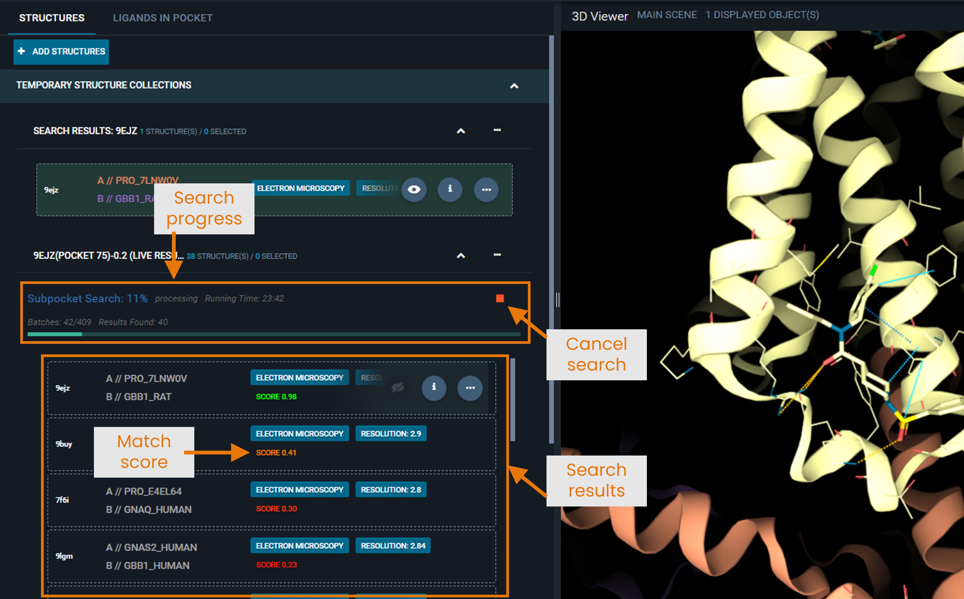Click Main Scene label in 3D Viewer
The height and width of the screenshot is (599, 964).
point(667,15)
